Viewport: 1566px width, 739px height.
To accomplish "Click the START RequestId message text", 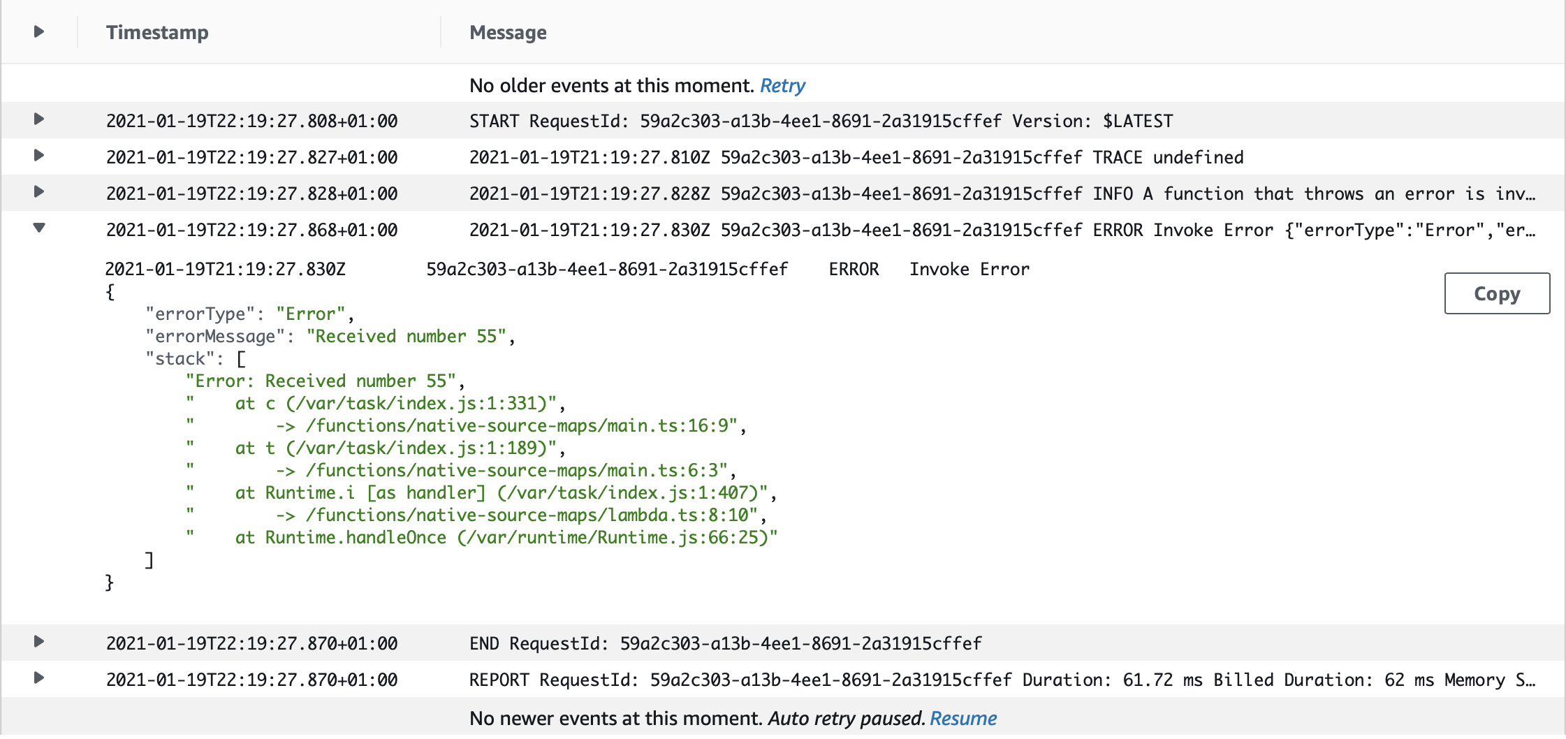I will tap(820, 122).
